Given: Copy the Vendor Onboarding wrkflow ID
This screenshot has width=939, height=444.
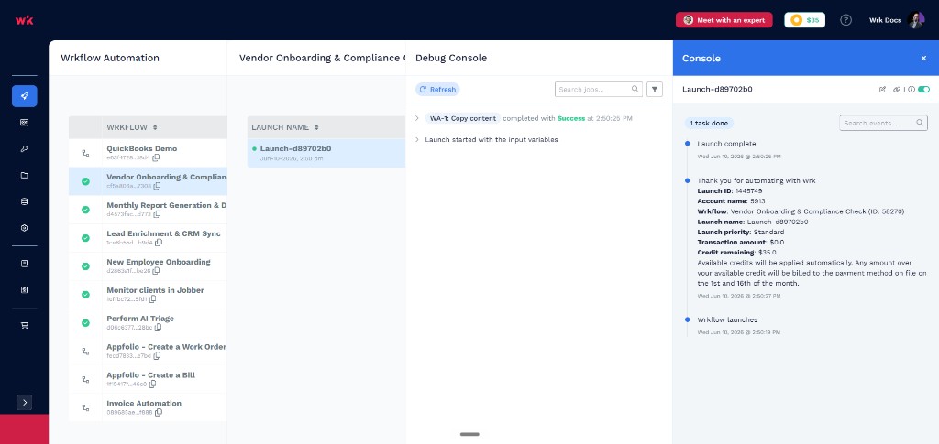Looking at the screenshot, I should pyautogui.click(x=157, y=186).
